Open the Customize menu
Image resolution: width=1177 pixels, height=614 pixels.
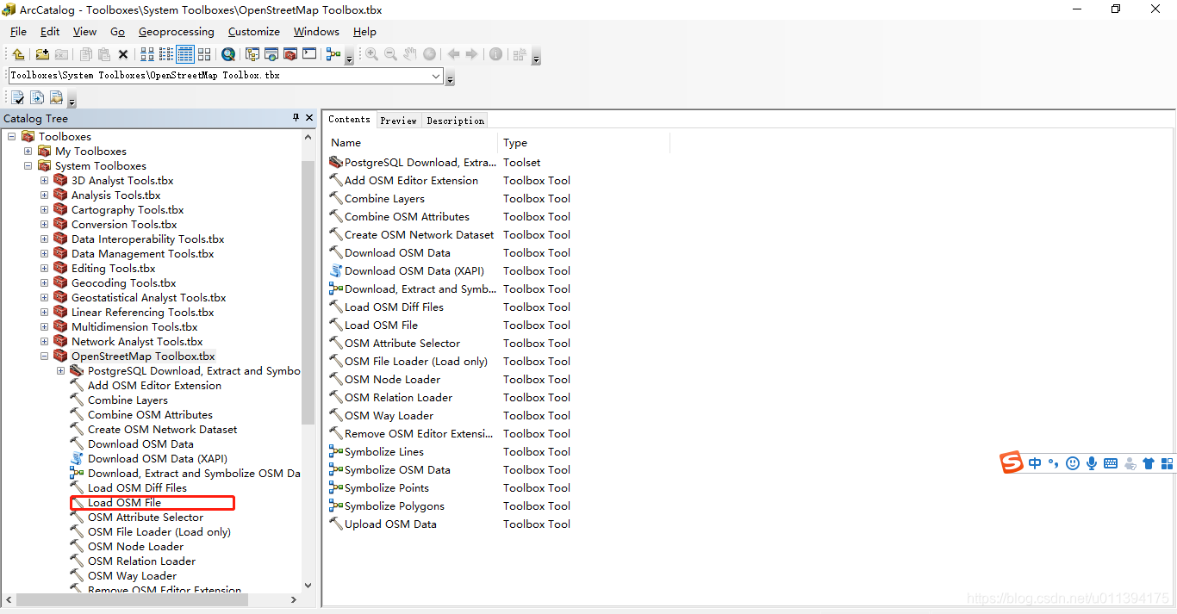254,32
